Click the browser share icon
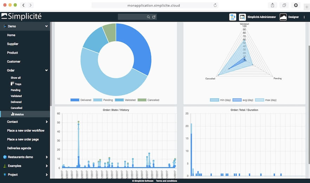The height and width of the screenshot is (183, 310). click(x=272, y=5)
